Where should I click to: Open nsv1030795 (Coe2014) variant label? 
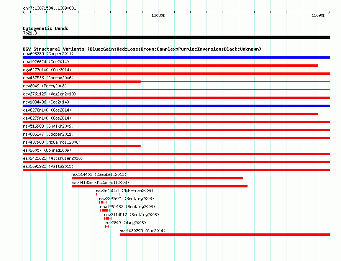pos(143,231)
